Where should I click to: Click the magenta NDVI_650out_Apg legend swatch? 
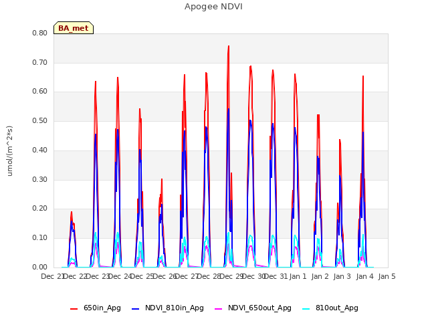coord(219,309)
